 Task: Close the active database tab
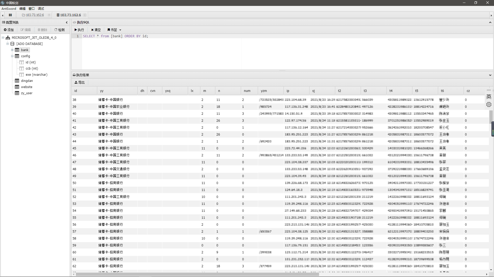coord(85,15)
